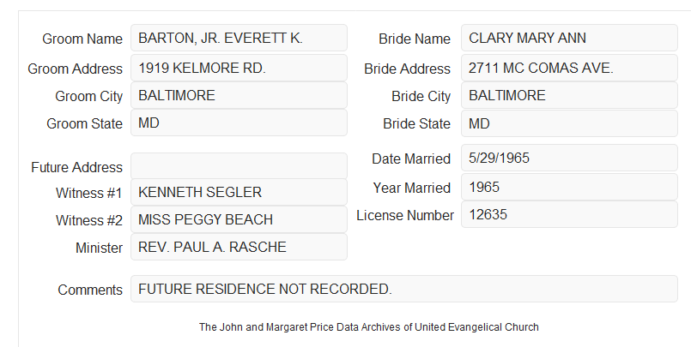Click the Comments label text
This screenshot has width=691, height=347.
point(90,290)
